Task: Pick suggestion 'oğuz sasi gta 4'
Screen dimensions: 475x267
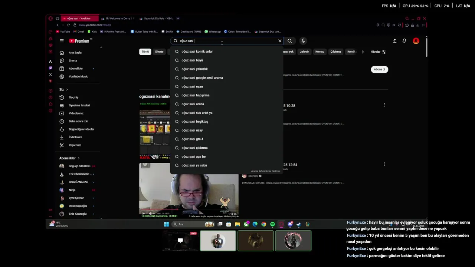Action: pyautogui.click(x=226, y=139)
